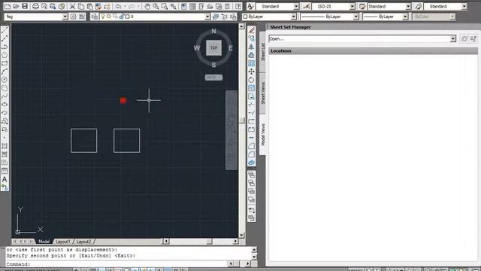Click the Command: input line
This screenshot has width=481, height=271.
(x=116, y=264)
